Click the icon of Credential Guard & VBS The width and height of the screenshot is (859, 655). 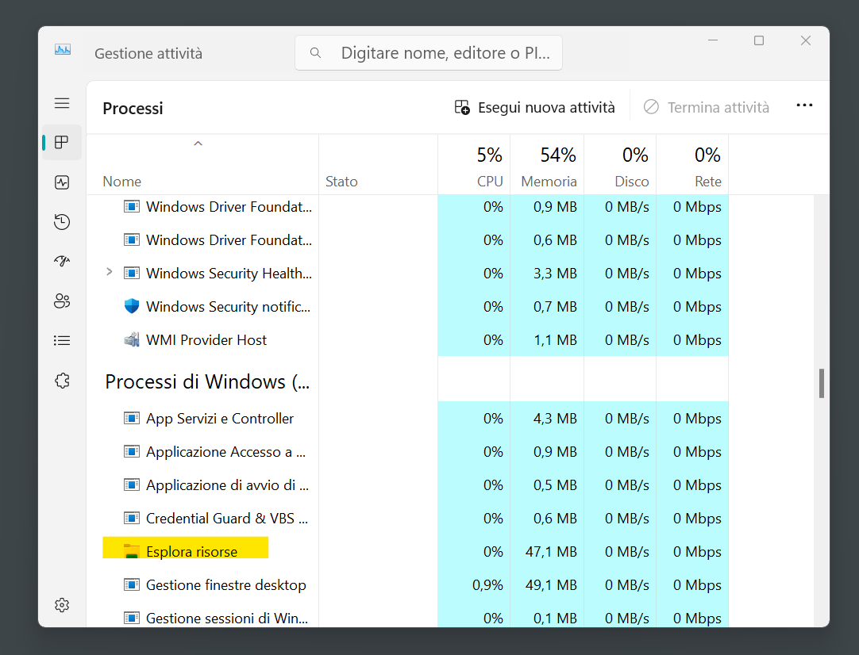click(x=132, y=518)
